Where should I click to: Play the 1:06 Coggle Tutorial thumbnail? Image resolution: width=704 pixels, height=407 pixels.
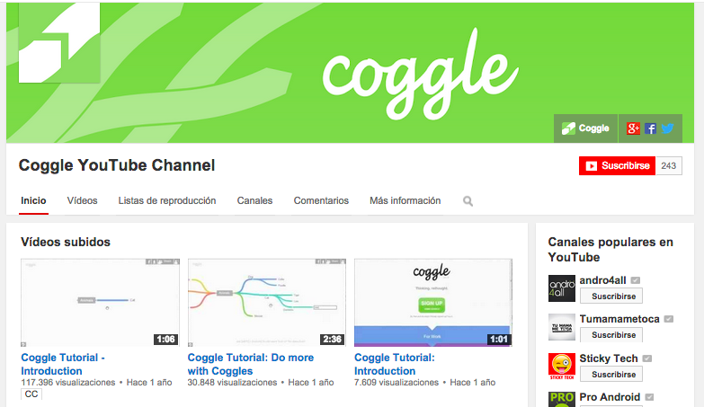100,303
